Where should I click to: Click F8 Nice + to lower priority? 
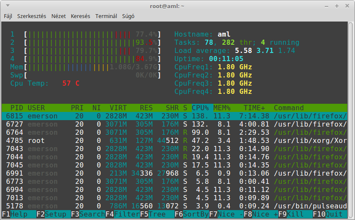[261, 214]
